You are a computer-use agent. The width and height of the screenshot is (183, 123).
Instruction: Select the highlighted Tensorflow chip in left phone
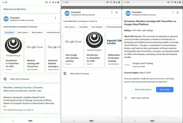tap(9, 32)
